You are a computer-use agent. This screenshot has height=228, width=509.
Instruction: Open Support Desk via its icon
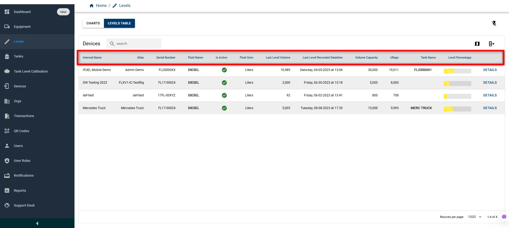pos(7,205)
